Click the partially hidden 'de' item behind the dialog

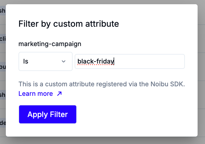(3, 123)
